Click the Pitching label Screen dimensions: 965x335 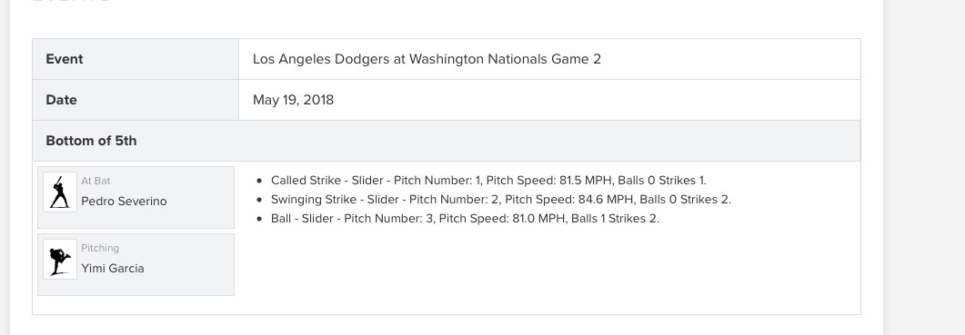100,249
